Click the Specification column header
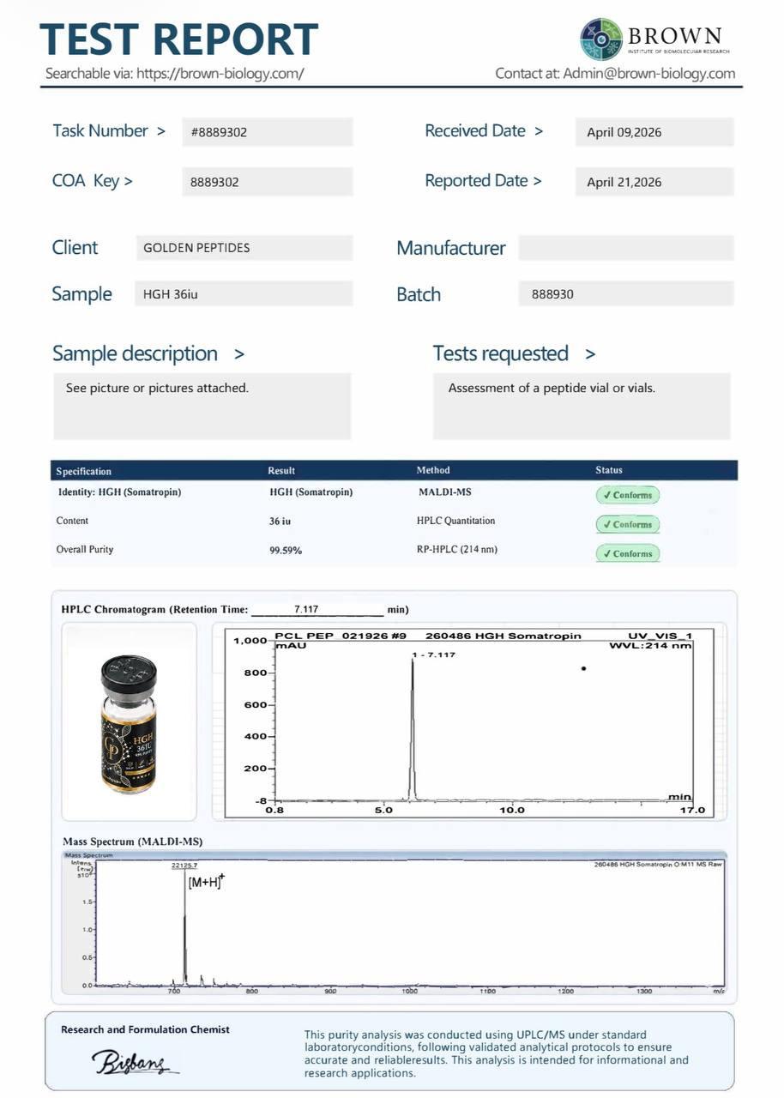The image size is (784, 1098). 84,471
